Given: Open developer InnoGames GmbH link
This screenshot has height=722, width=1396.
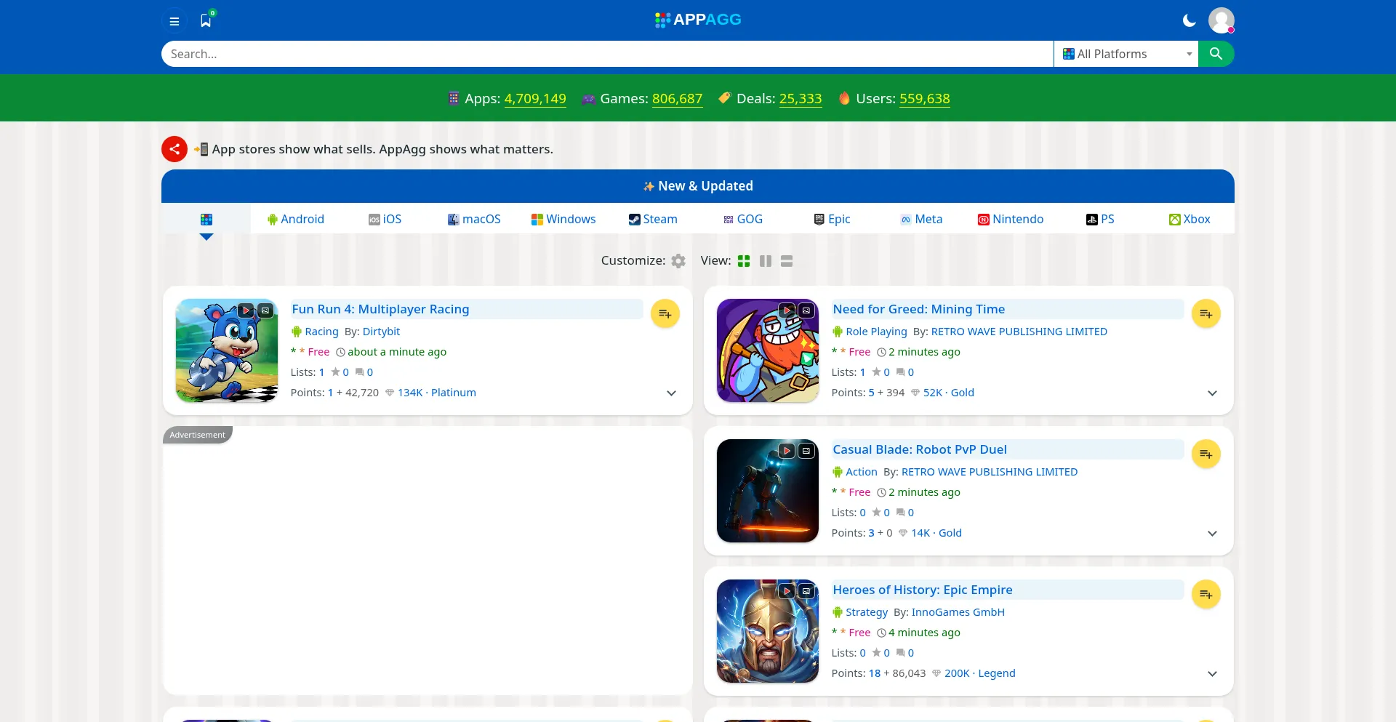Looking at the screenshot, I should point(958,612).
